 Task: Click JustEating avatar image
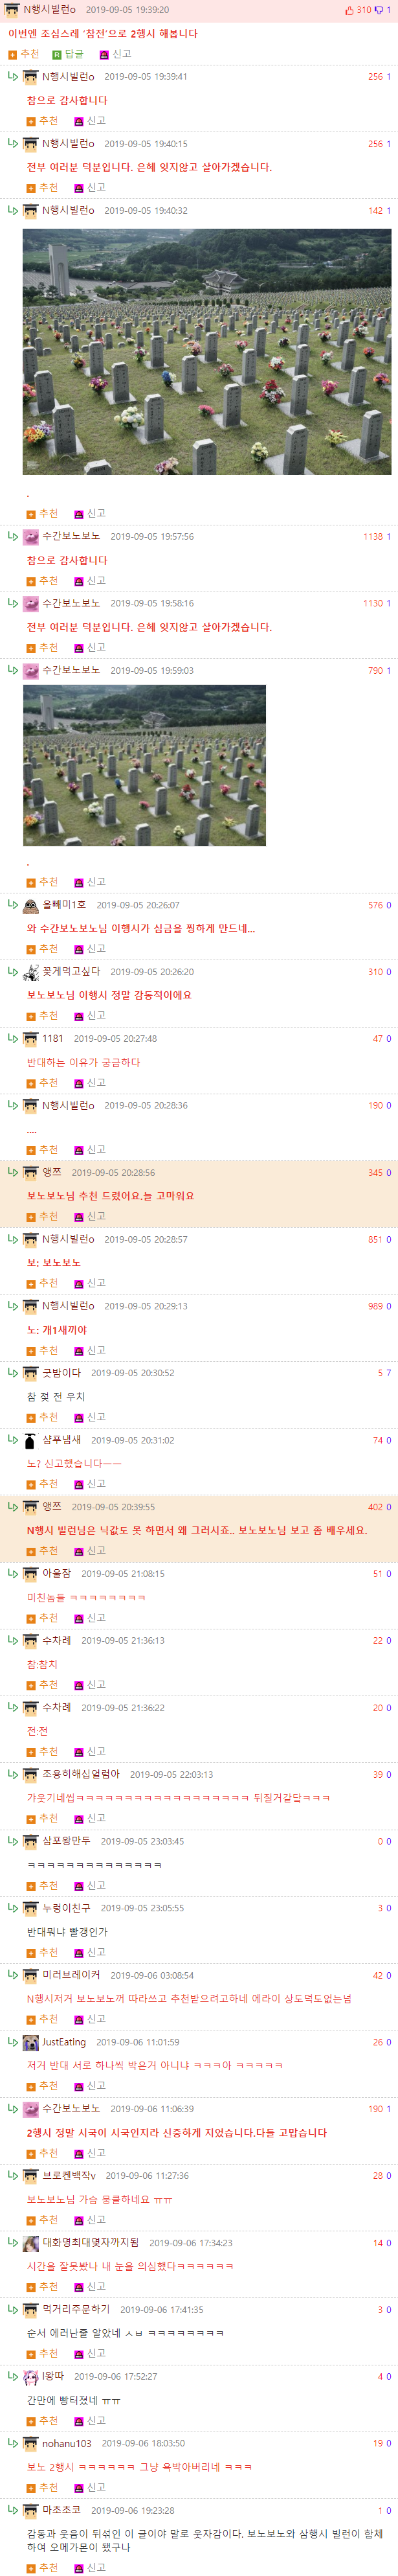tap(31, 2042)
